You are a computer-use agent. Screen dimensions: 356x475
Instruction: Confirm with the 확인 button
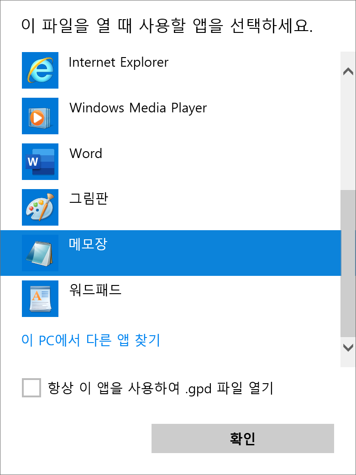[243, 438]
